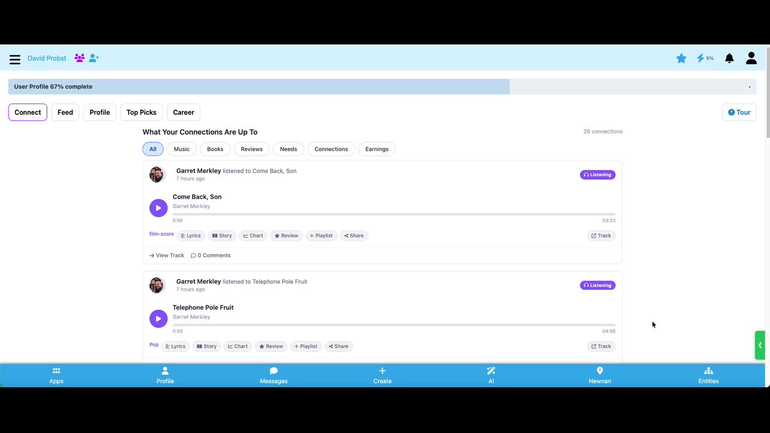Open Story for Telephone Pole Fruit
The width and height of the screenshot is (770, 433).
[206, 346]
